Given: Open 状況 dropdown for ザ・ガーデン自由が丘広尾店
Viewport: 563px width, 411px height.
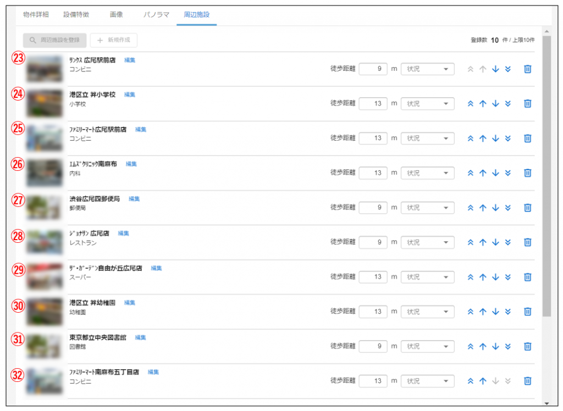Looking at the screenshot, I should (x=428, y=277).
